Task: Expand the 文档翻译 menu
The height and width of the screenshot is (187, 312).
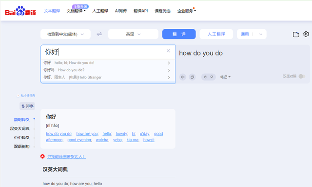Action: [76, 11]
